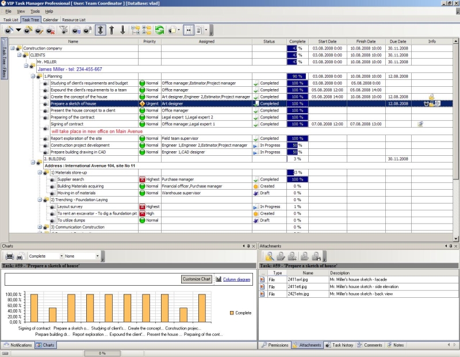Click the Customize Chart button
Viewport: 460px width, 357px height.
197,279
